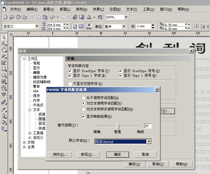Open the 位图 menu
The width and height of the screenshot is (210, 174).
pyautogui.click(x=115, y=9)
